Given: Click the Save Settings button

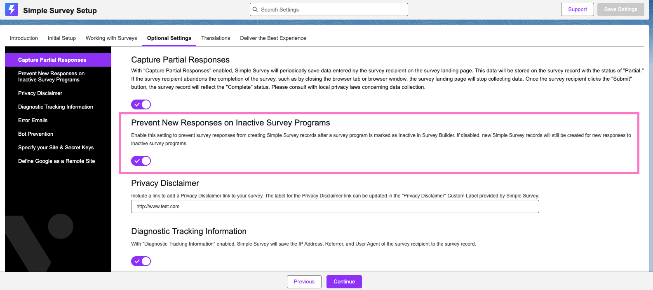Looking at the screenshot, I should pyautogui.click(x=621, y=9).
